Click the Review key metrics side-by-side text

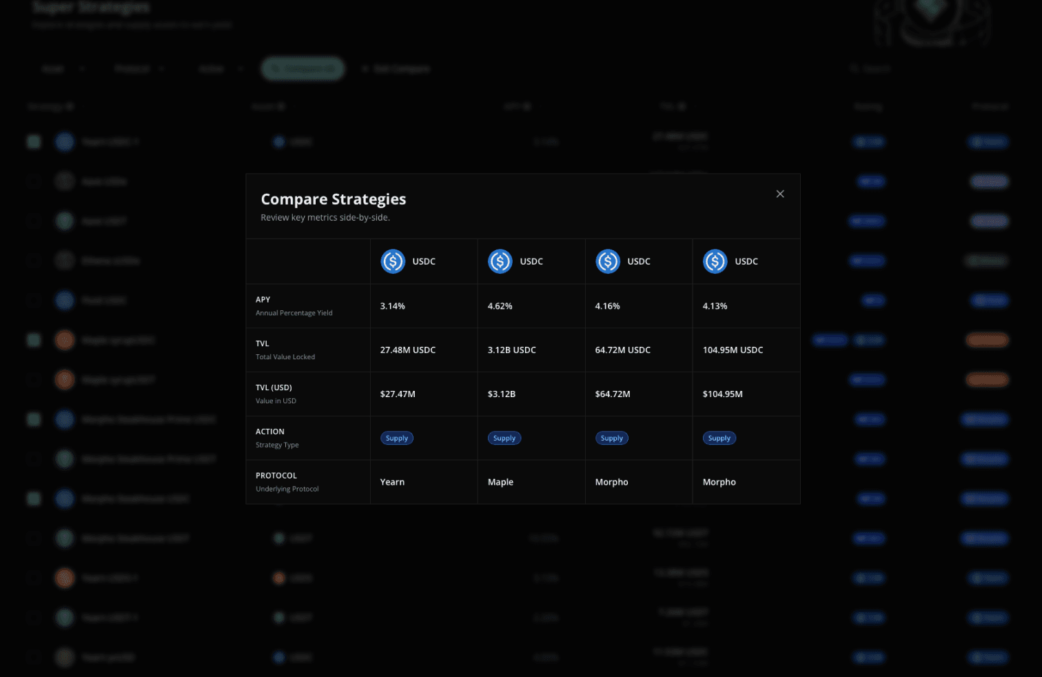click(325, 217)
